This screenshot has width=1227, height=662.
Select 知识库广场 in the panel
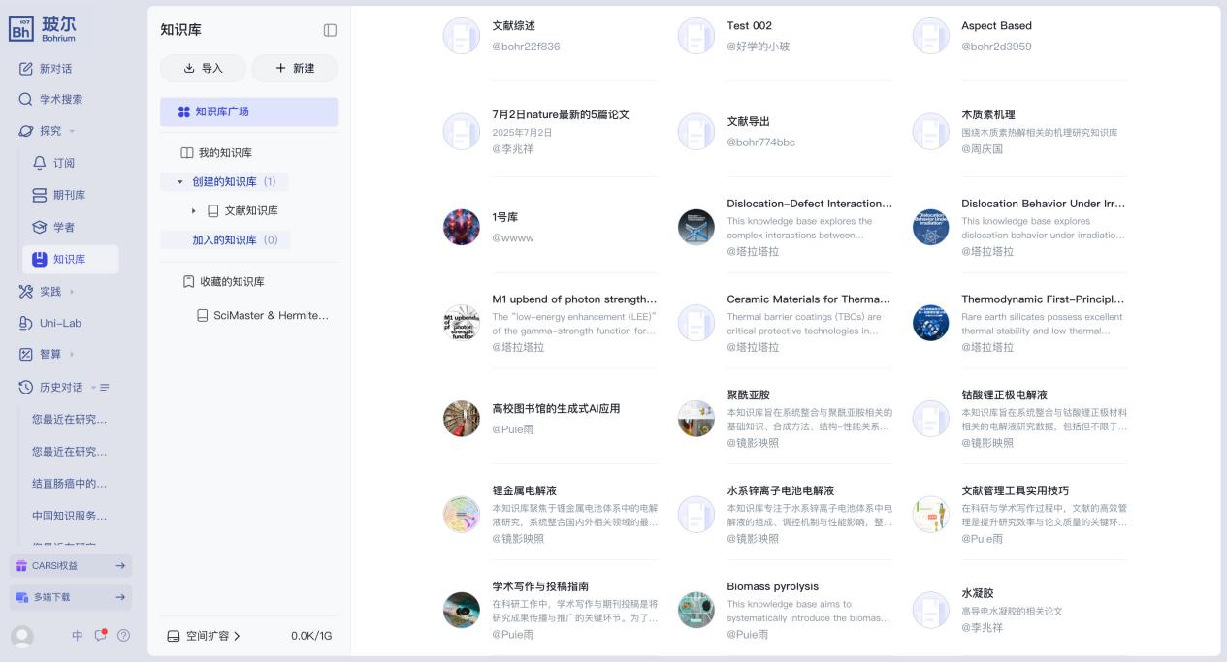tap(248, 111)
